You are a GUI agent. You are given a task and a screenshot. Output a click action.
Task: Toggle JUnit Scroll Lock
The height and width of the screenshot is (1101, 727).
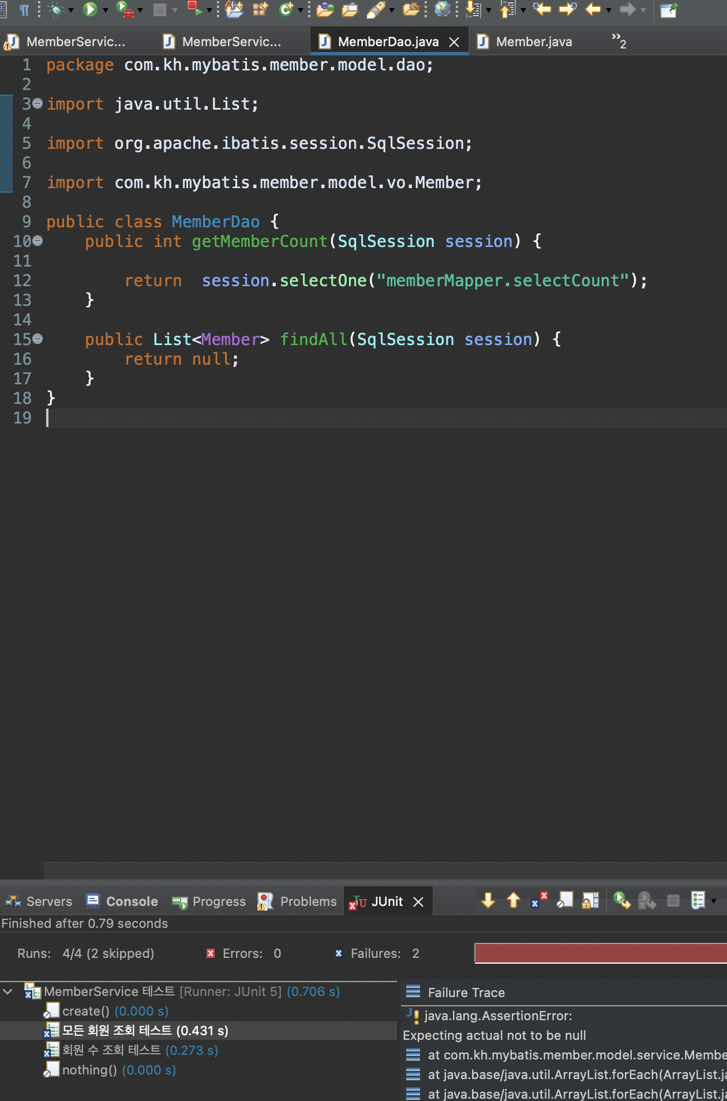click(590, 900)
